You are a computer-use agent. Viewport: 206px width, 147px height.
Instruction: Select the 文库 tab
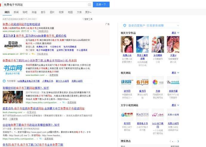[79, 12]
